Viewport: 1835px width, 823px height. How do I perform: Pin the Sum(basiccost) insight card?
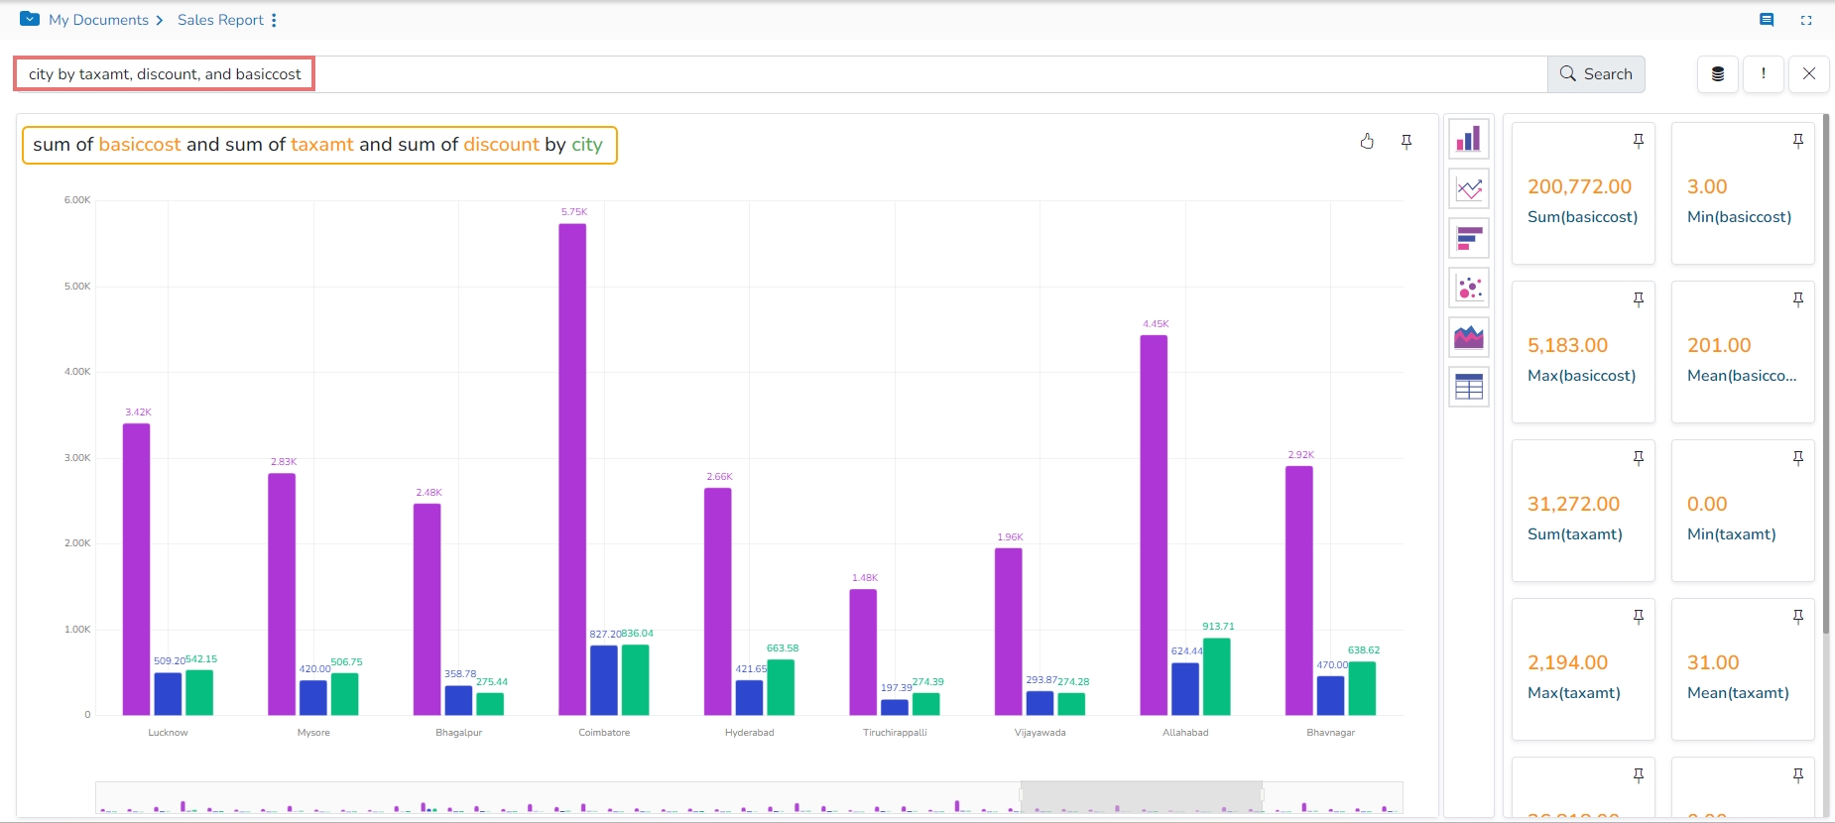click(x=1639, y=141)
